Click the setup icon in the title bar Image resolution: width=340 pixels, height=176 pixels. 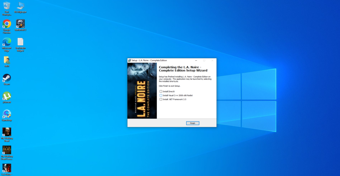130,61
